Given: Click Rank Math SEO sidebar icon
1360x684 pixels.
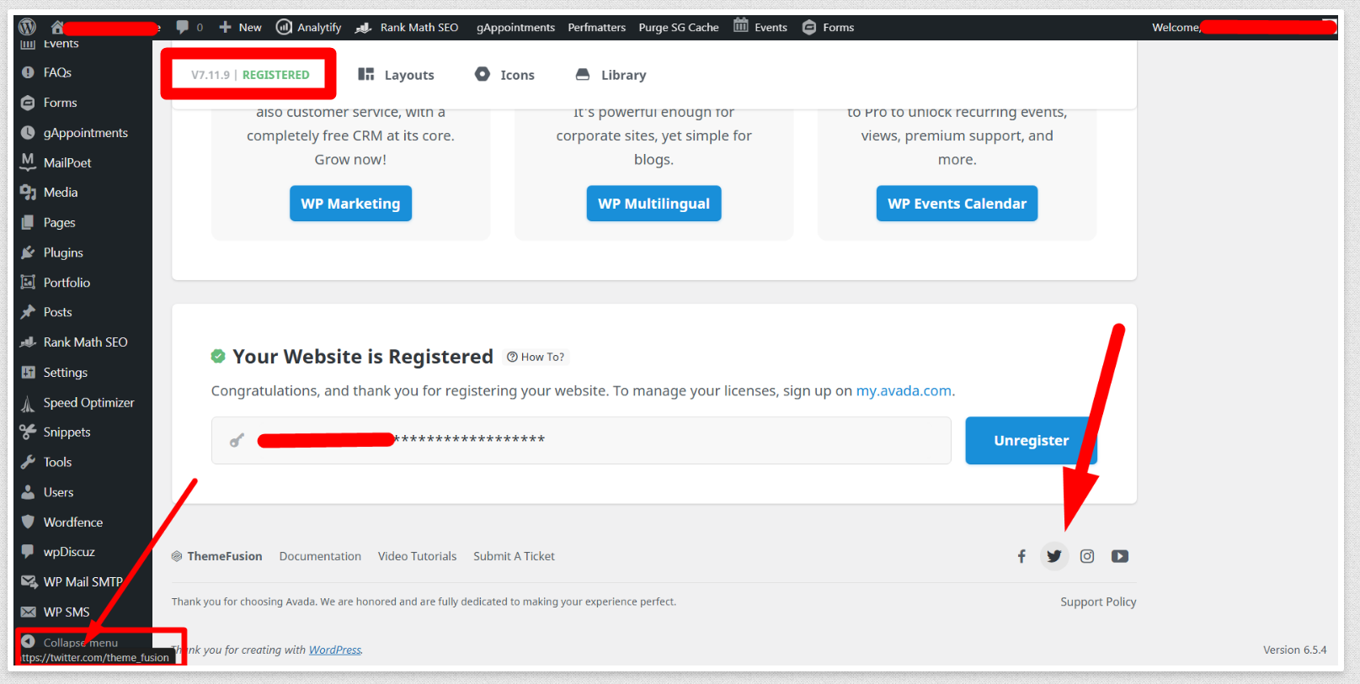Looking at the screenshot, I should [28, 342].
